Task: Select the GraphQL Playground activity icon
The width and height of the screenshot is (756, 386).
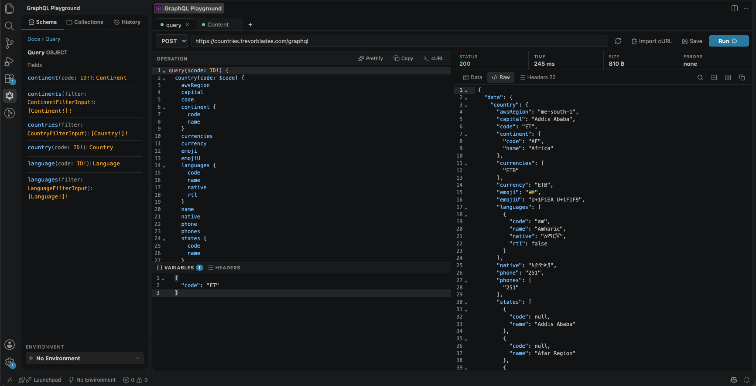Action: (10, 95)
